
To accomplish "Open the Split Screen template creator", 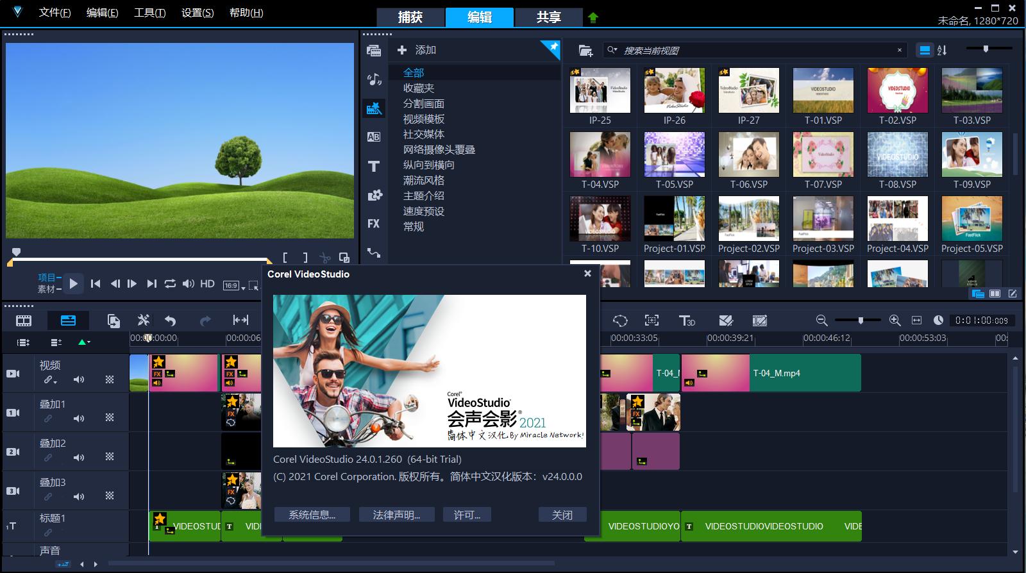I will 726,320.
